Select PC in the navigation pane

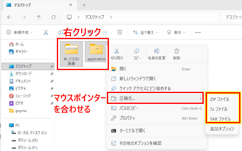click(15, 125)
